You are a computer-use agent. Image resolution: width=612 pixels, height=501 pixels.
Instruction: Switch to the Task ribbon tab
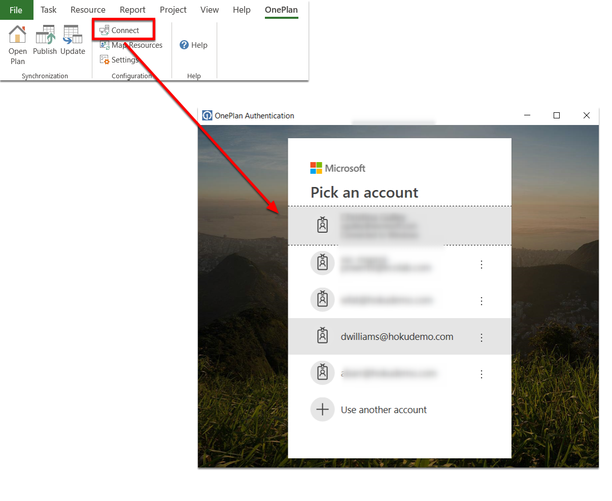tap(49, 10)
